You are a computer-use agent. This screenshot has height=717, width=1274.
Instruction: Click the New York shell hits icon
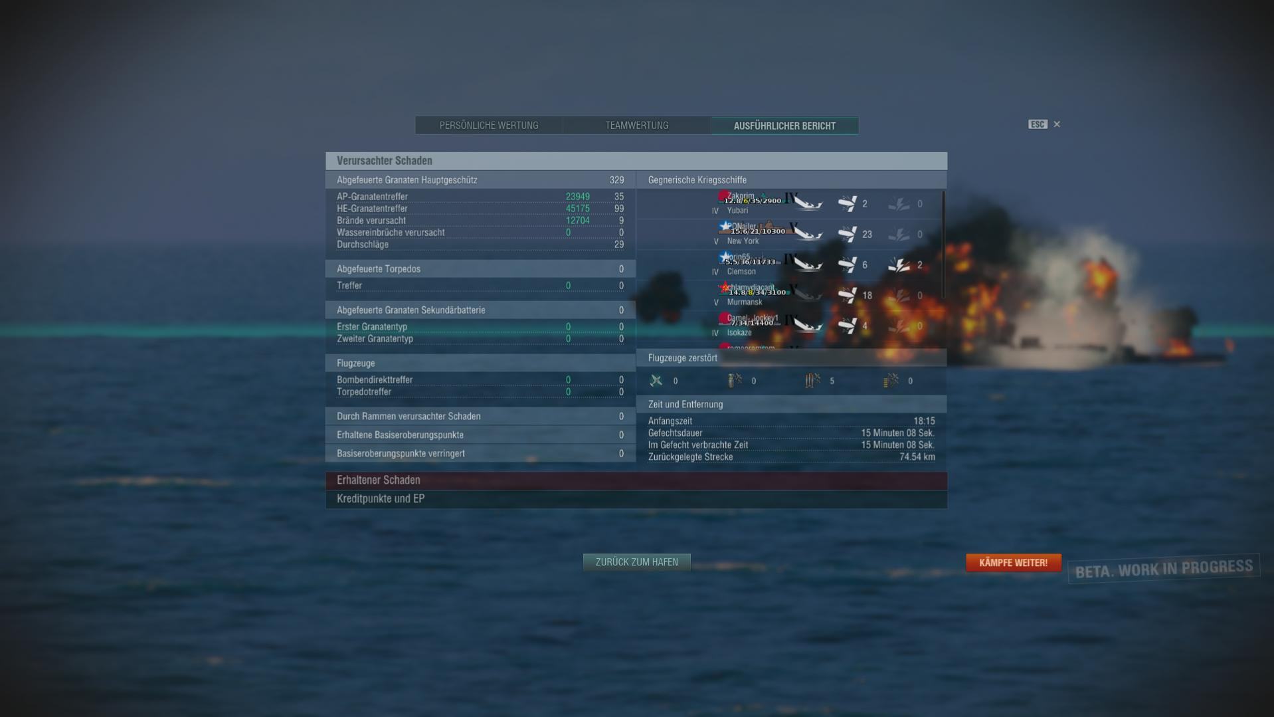tap(847, 234)
